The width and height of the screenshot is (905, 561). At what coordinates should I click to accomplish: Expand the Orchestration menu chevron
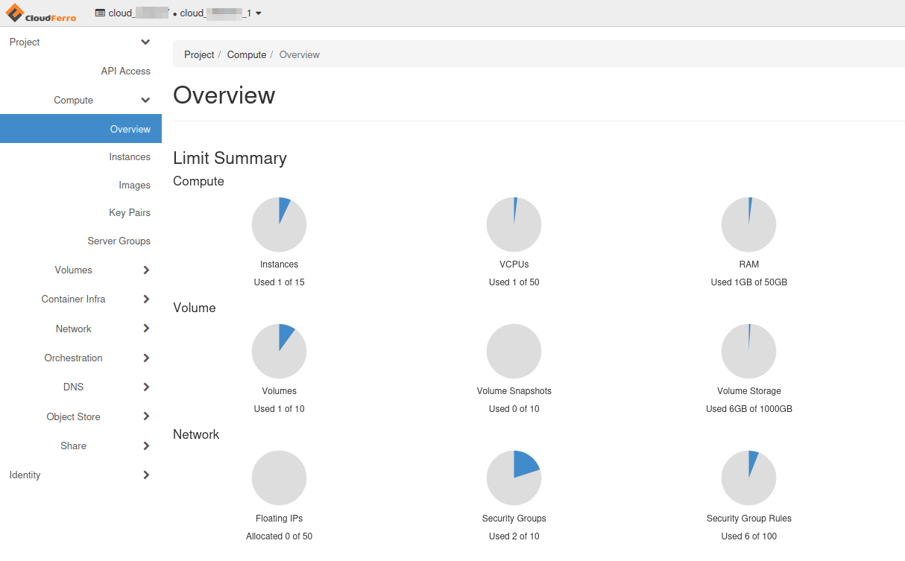click(x=146, y=358)
